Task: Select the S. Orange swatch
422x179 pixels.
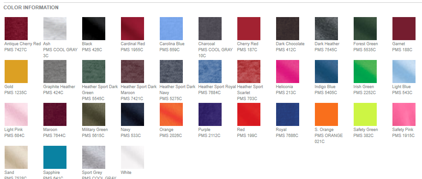Action: click(326, 114)
